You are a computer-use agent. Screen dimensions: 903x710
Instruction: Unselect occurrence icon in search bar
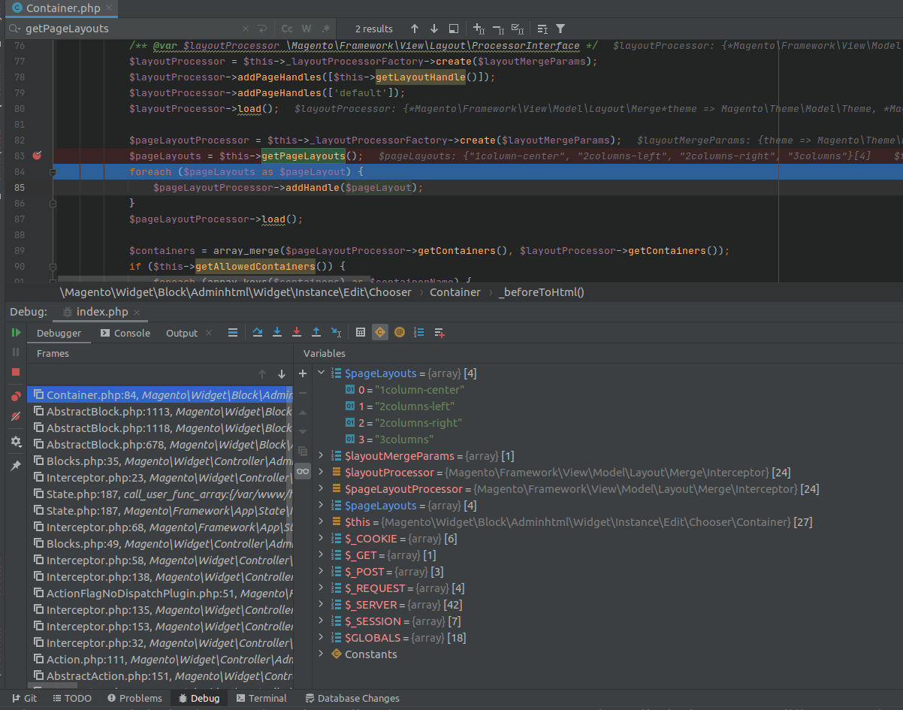[x=498, y=29]
